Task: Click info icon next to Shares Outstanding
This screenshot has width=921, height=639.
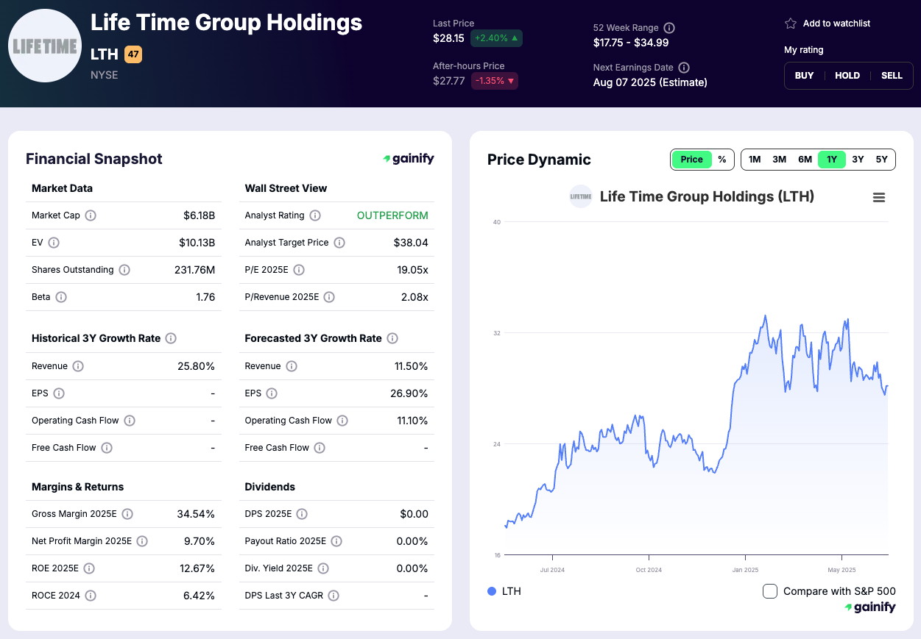Action: (x=124, y=270)
